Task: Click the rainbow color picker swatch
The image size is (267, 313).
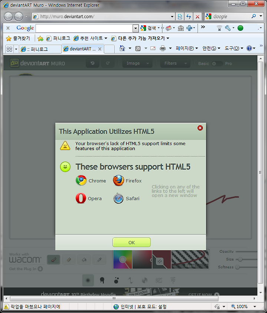Action: pos(123,259)
